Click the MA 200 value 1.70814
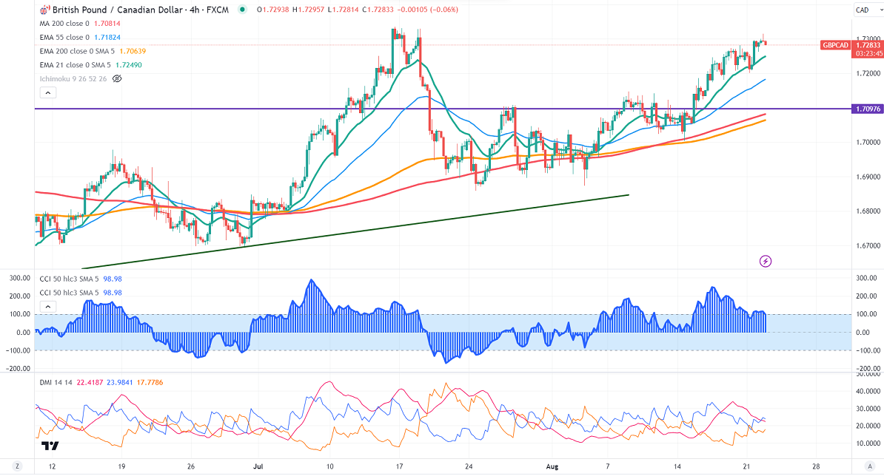Image resolution: width=884 pixels, height=476 pixels. click(107, 24)
